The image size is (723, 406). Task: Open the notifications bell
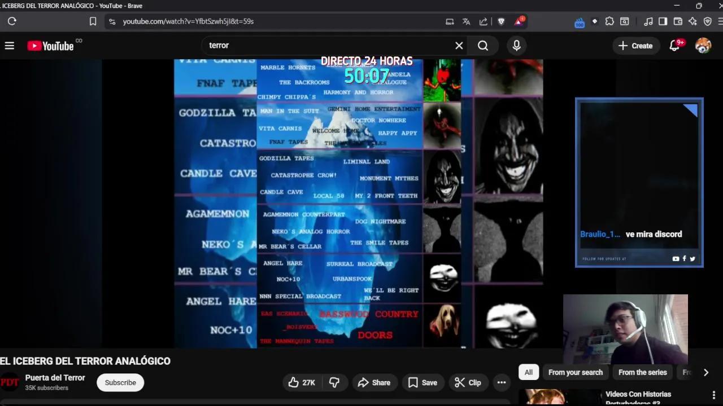click(x=675, y=46)
